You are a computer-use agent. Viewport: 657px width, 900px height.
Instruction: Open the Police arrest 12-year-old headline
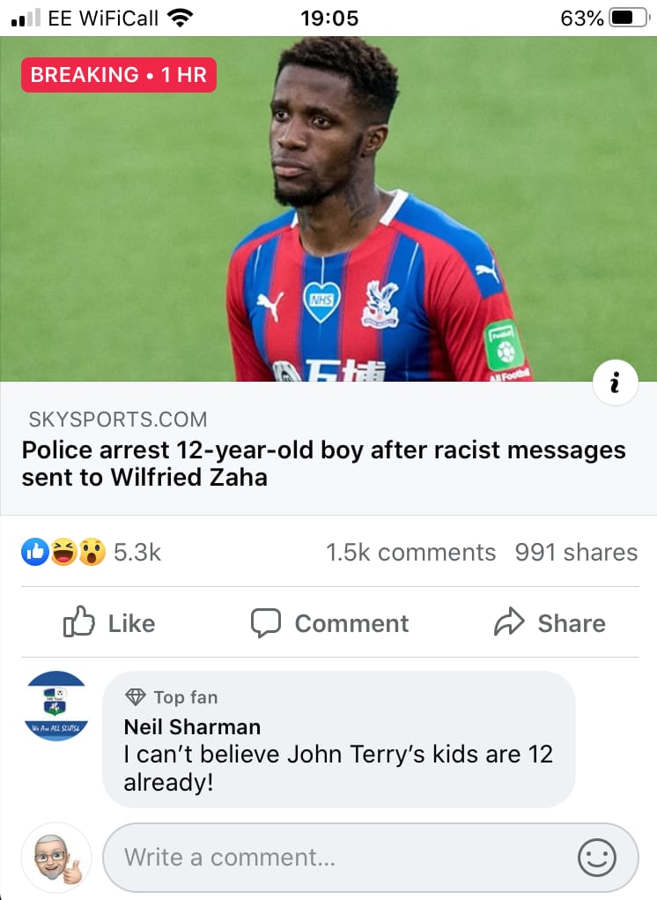pos(324,463)
